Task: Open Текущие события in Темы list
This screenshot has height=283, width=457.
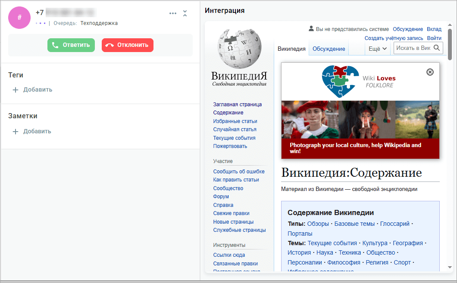Action: (332, 243)
